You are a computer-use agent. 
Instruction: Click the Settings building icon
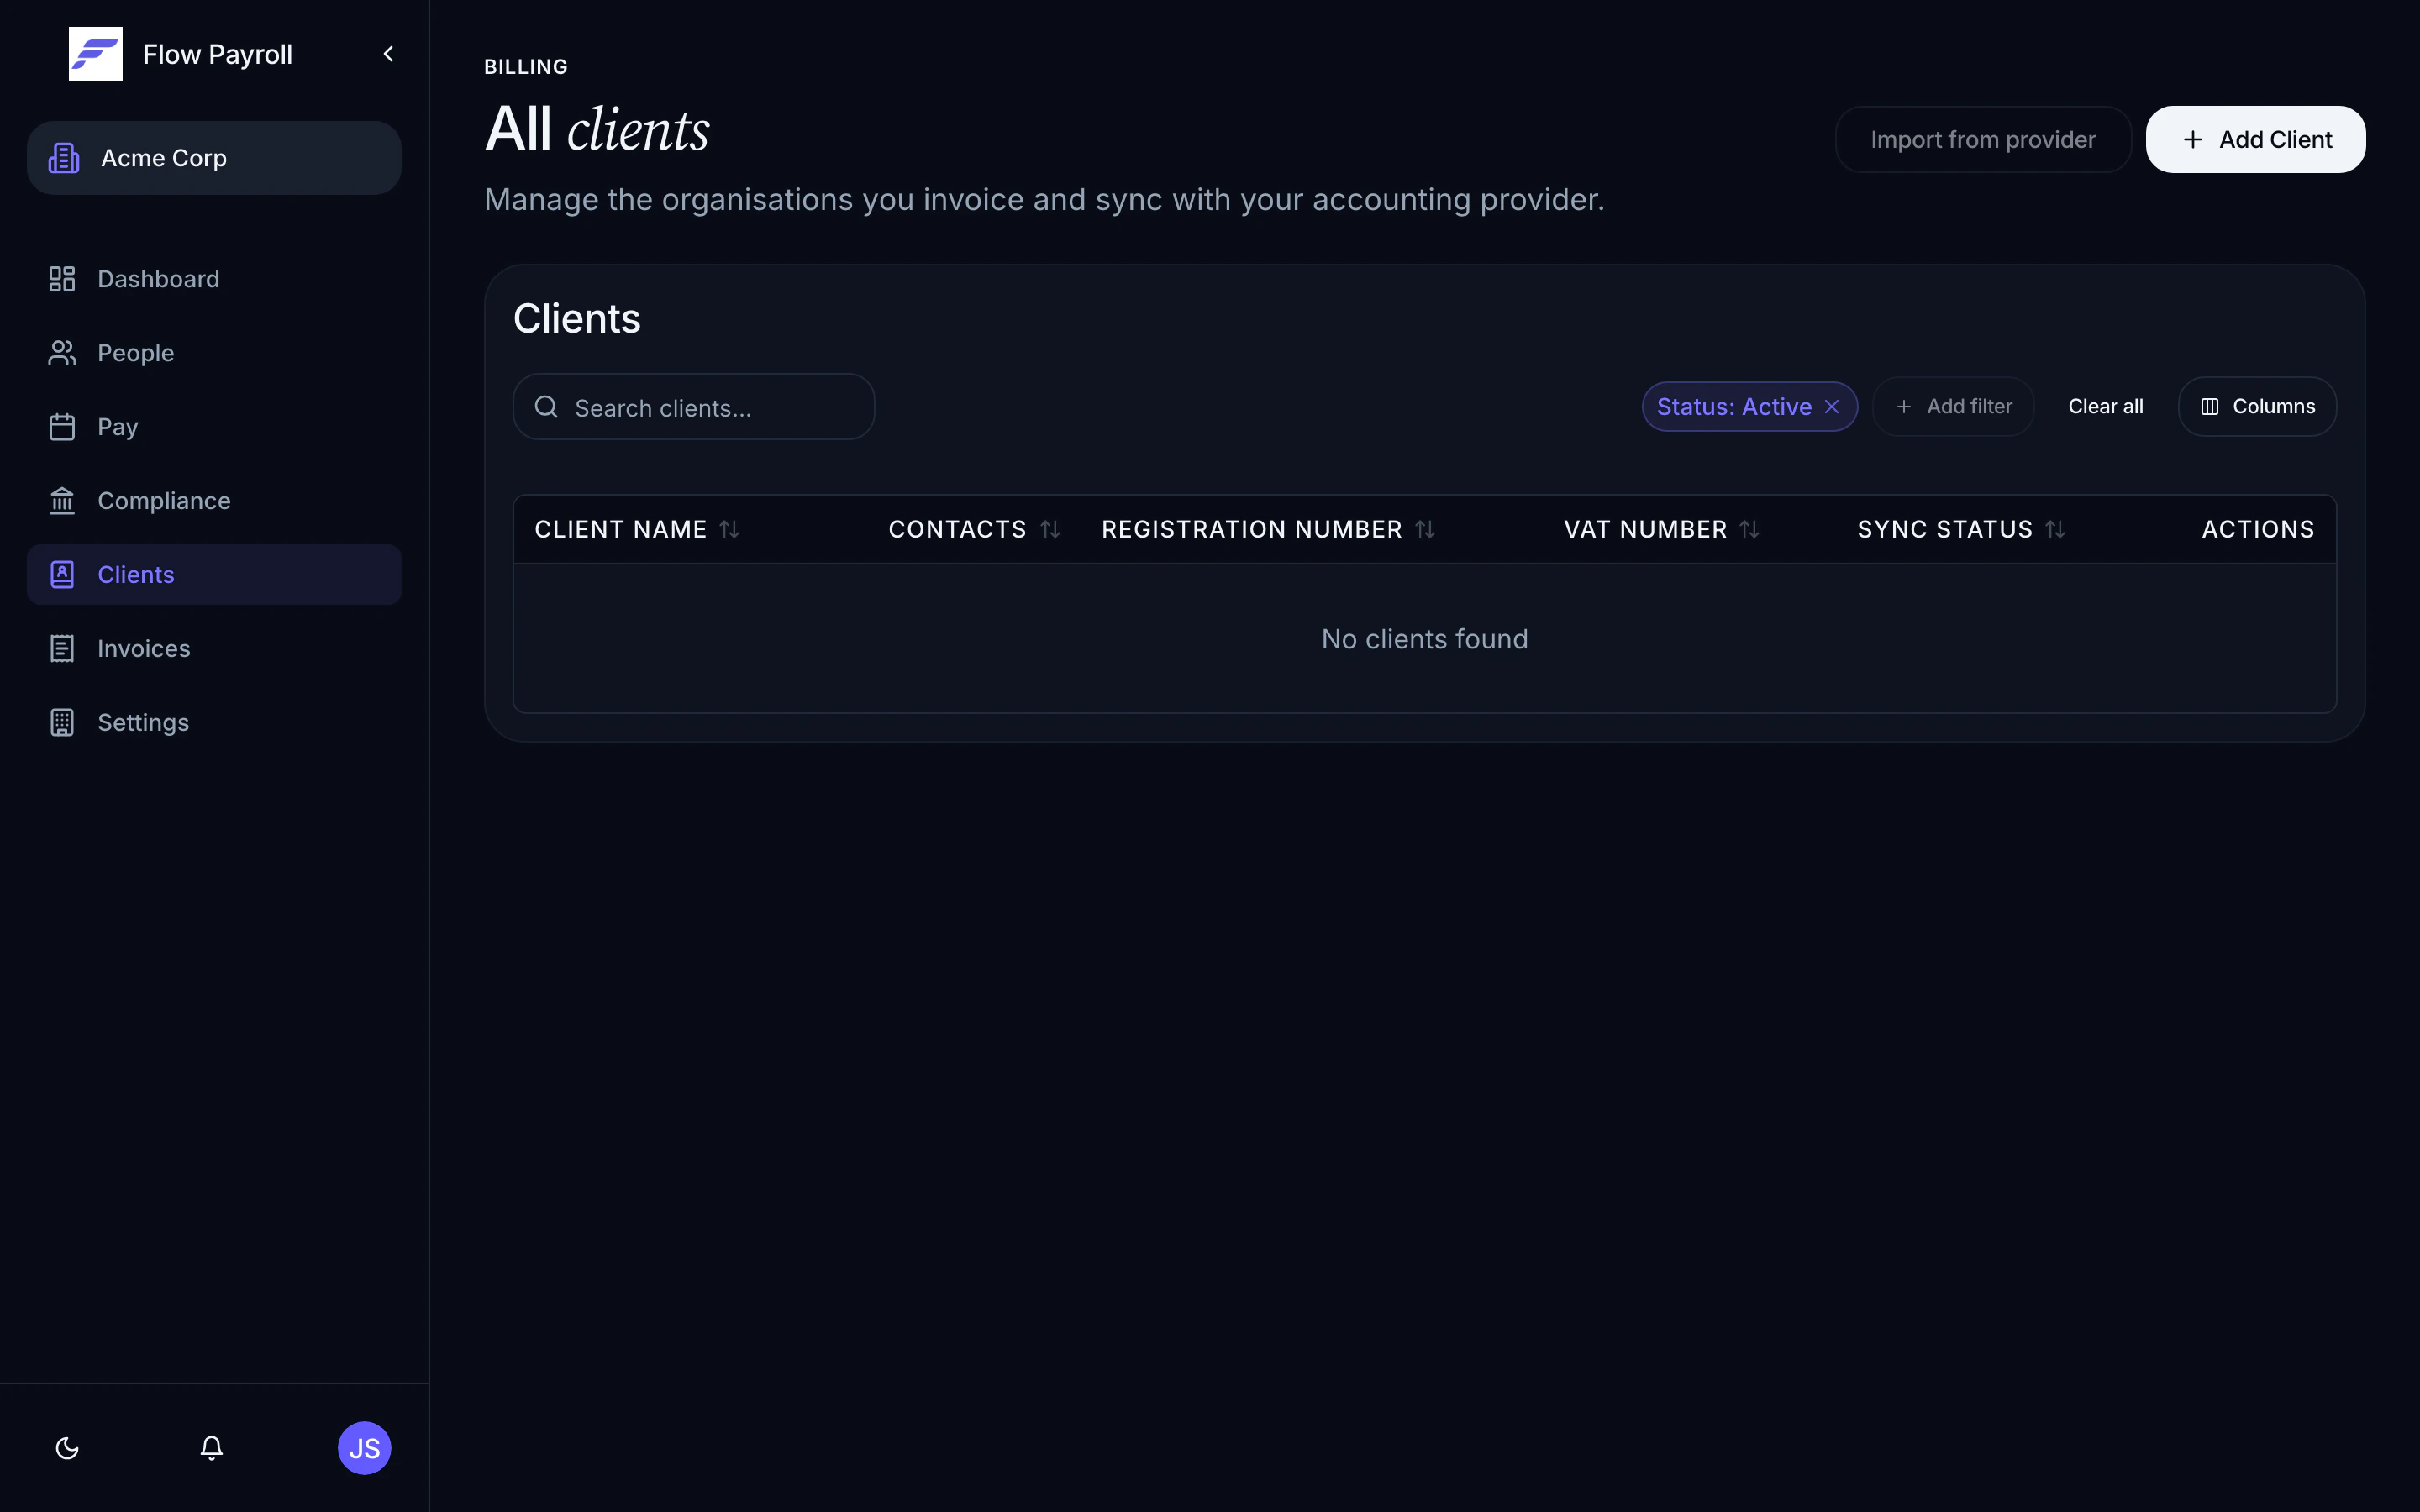pos(62,723)
